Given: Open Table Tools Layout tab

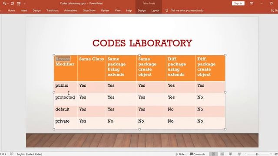Looking at the screenshot, I should (155, 10).
